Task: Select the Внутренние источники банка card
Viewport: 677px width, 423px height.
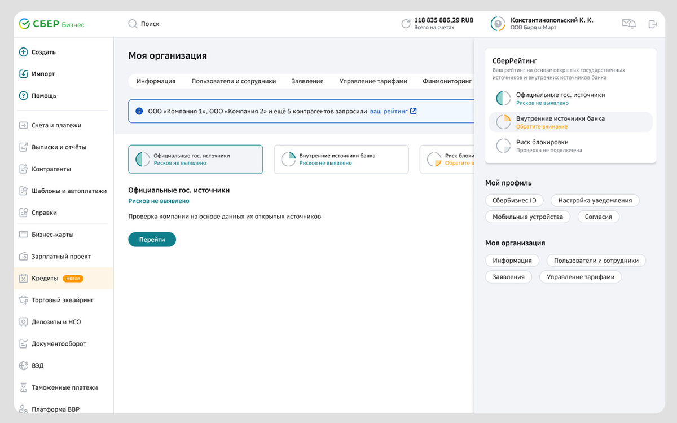Action: click(341, 159)
